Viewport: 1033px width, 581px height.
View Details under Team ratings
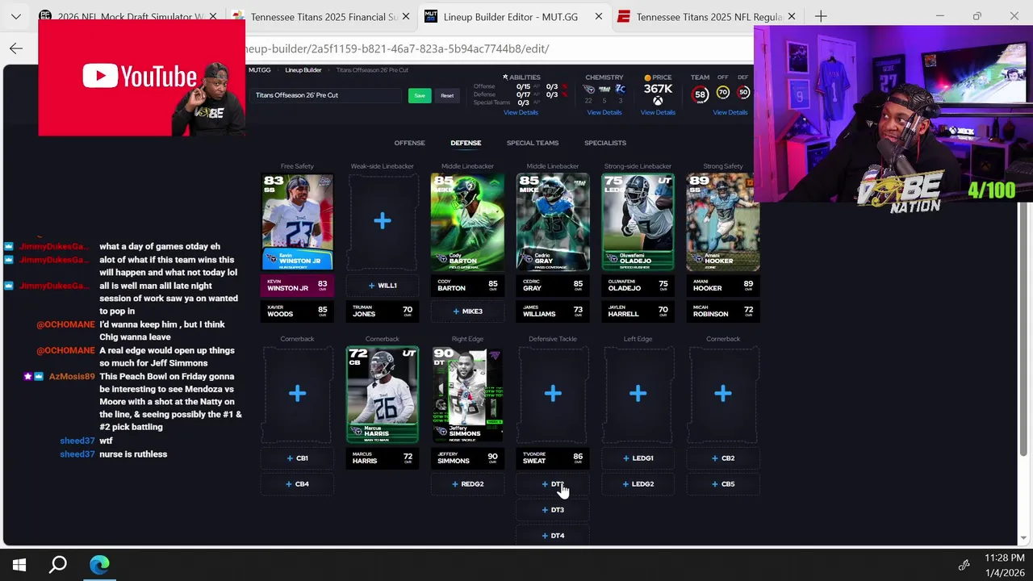coord(730,112)
